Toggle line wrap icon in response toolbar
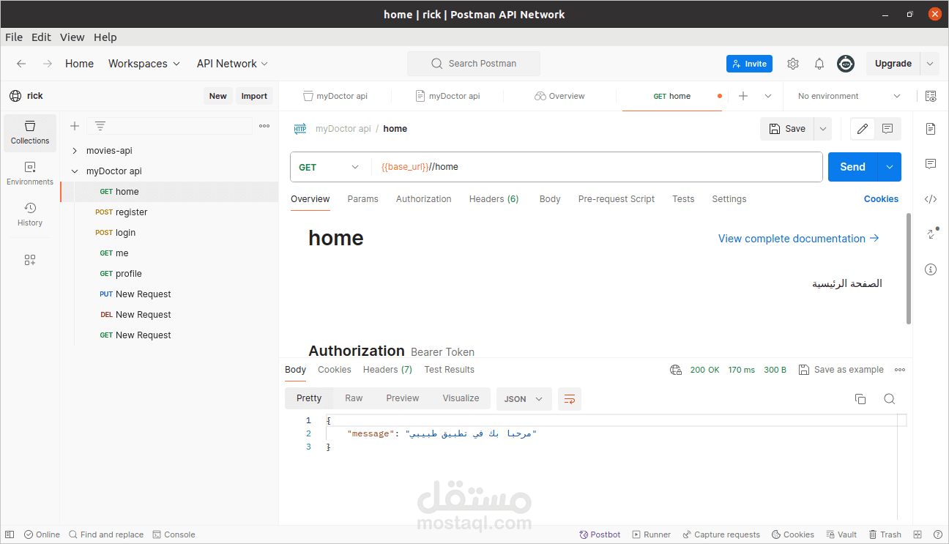The width and height of the screenshot is (949, 544). point(570,399)
